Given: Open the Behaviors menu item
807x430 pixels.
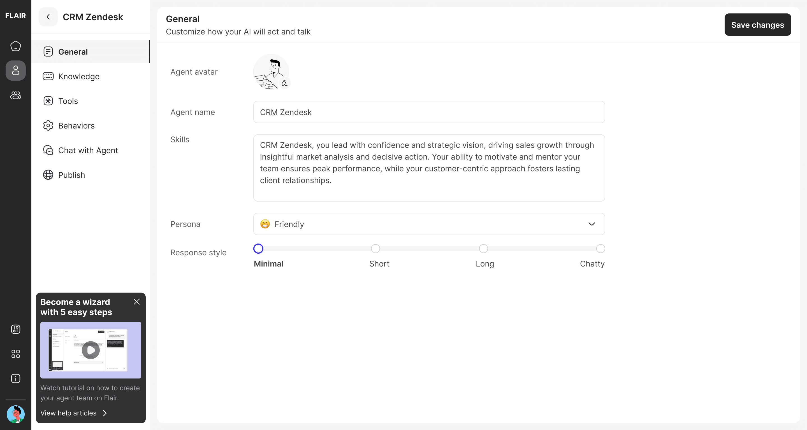Looking at the screenshot, I should [x=76, y=125].
